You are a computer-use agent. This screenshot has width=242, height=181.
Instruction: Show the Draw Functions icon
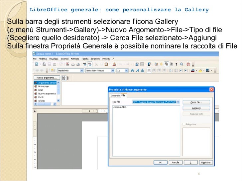tap(149, 64)
